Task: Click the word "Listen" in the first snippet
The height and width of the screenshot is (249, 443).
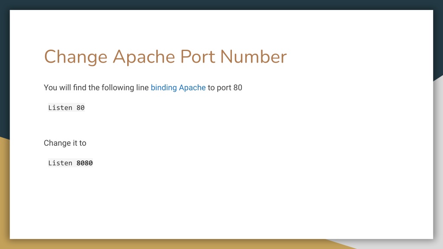Action: (60, 108)
